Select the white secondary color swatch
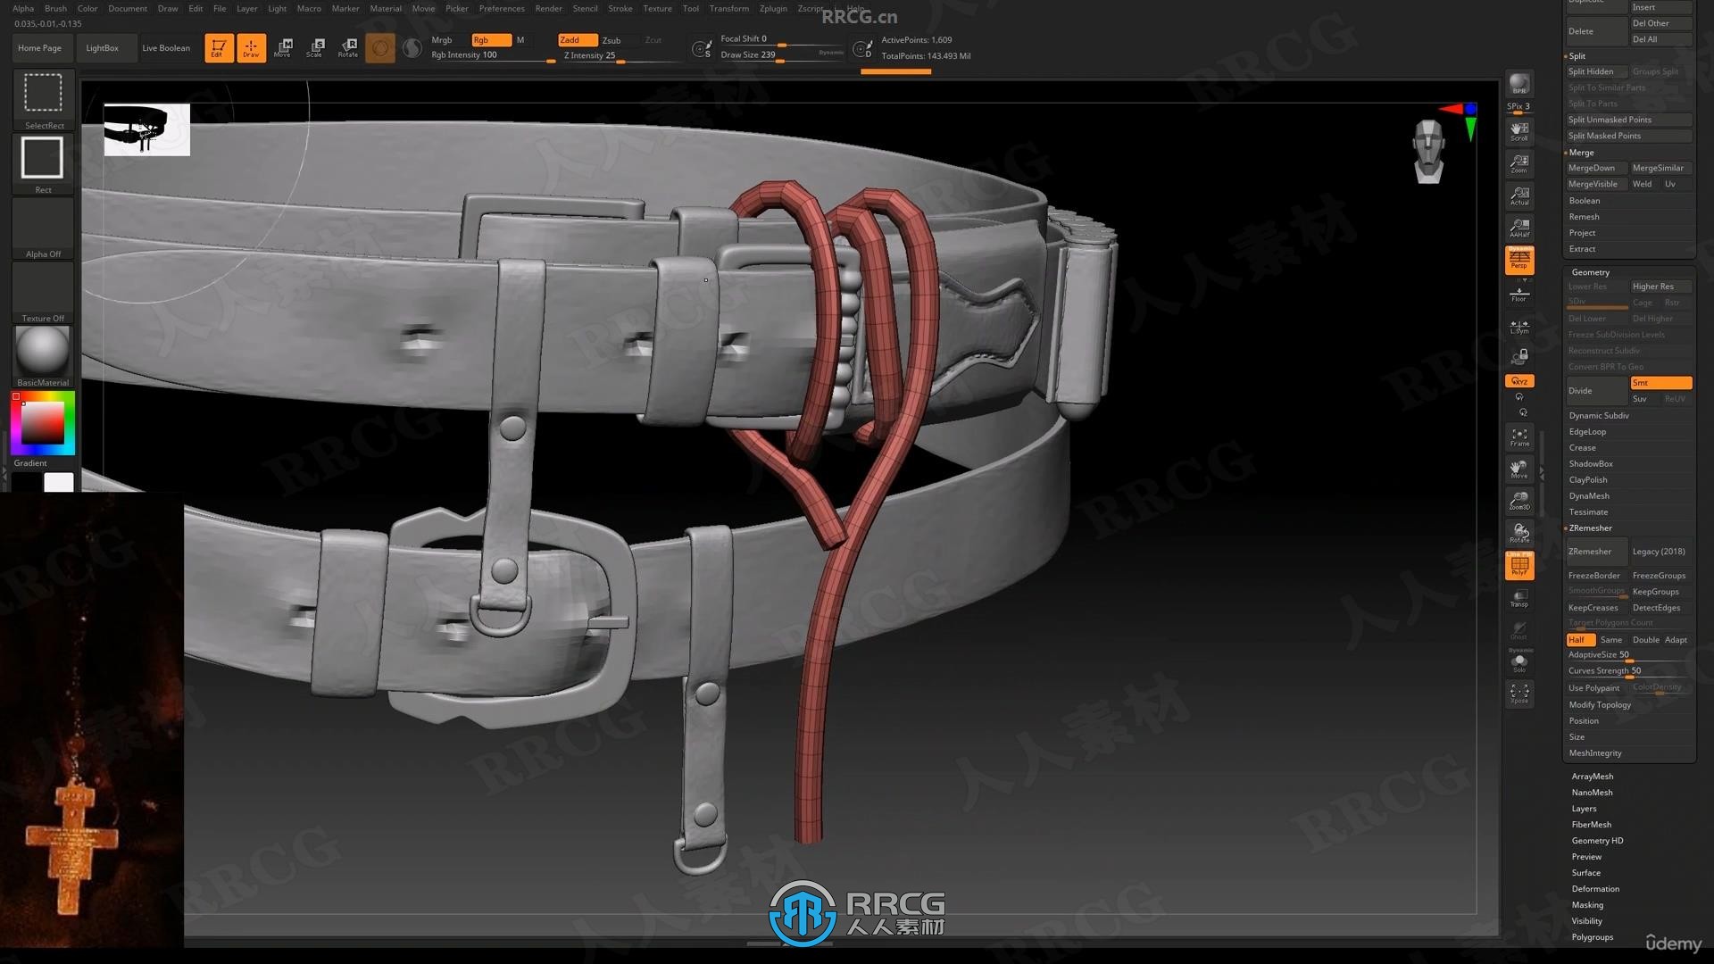The height and width of the screenshot is (964, 1714). click(59, 483)
